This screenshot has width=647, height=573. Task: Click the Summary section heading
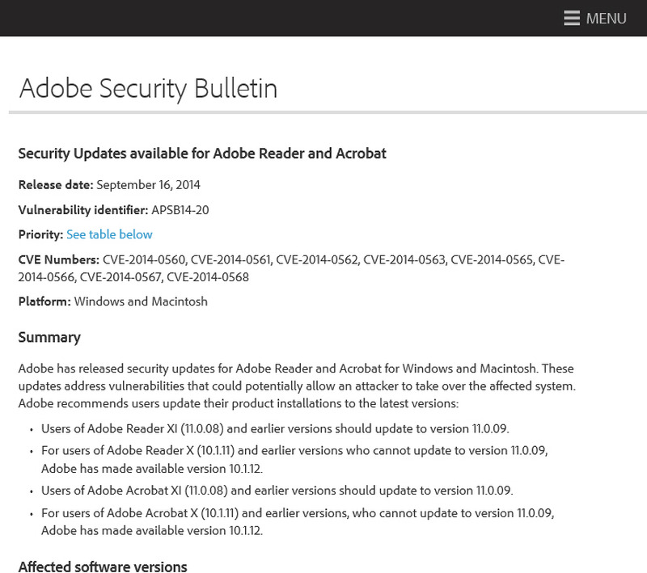[49, 337]
